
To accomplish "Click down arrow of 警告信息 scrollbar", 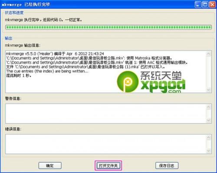I will (208, 120).
